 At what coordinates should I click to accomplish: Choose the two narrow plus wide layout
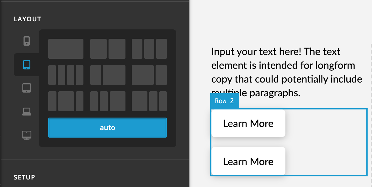(108, 101)
